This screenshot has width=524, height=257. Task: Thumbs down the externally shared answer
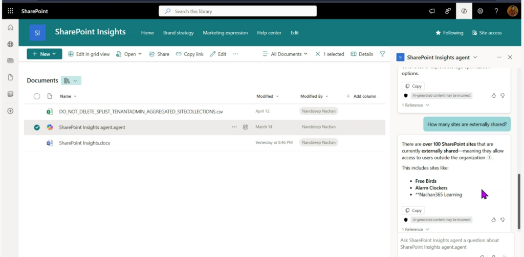tap(503, 220)
